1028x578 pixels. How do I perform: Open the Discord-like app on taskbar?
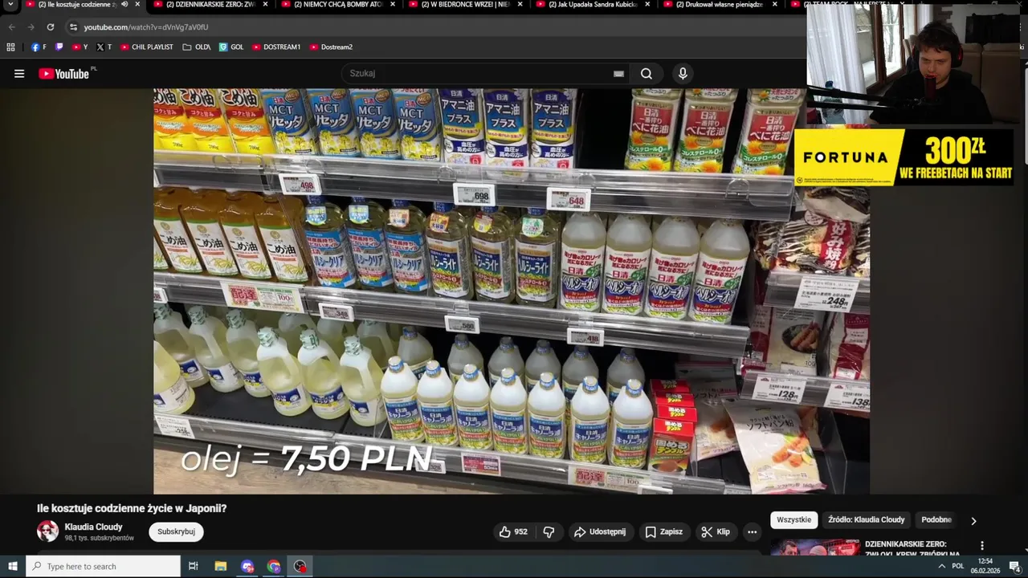click(247, 567)
